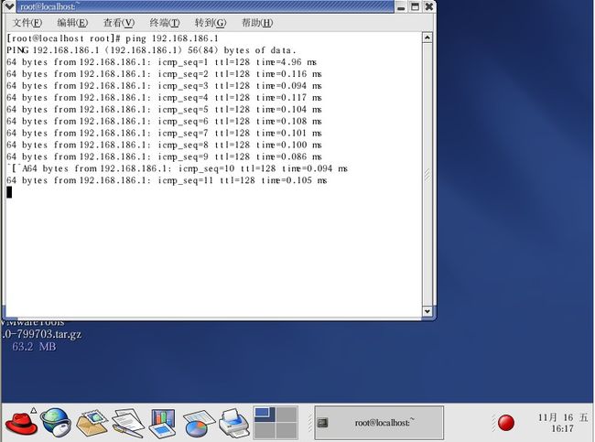Click root@localhost taskbar window button
The width and height of the screenshot is (595, 442).
(x=379, y=423)
